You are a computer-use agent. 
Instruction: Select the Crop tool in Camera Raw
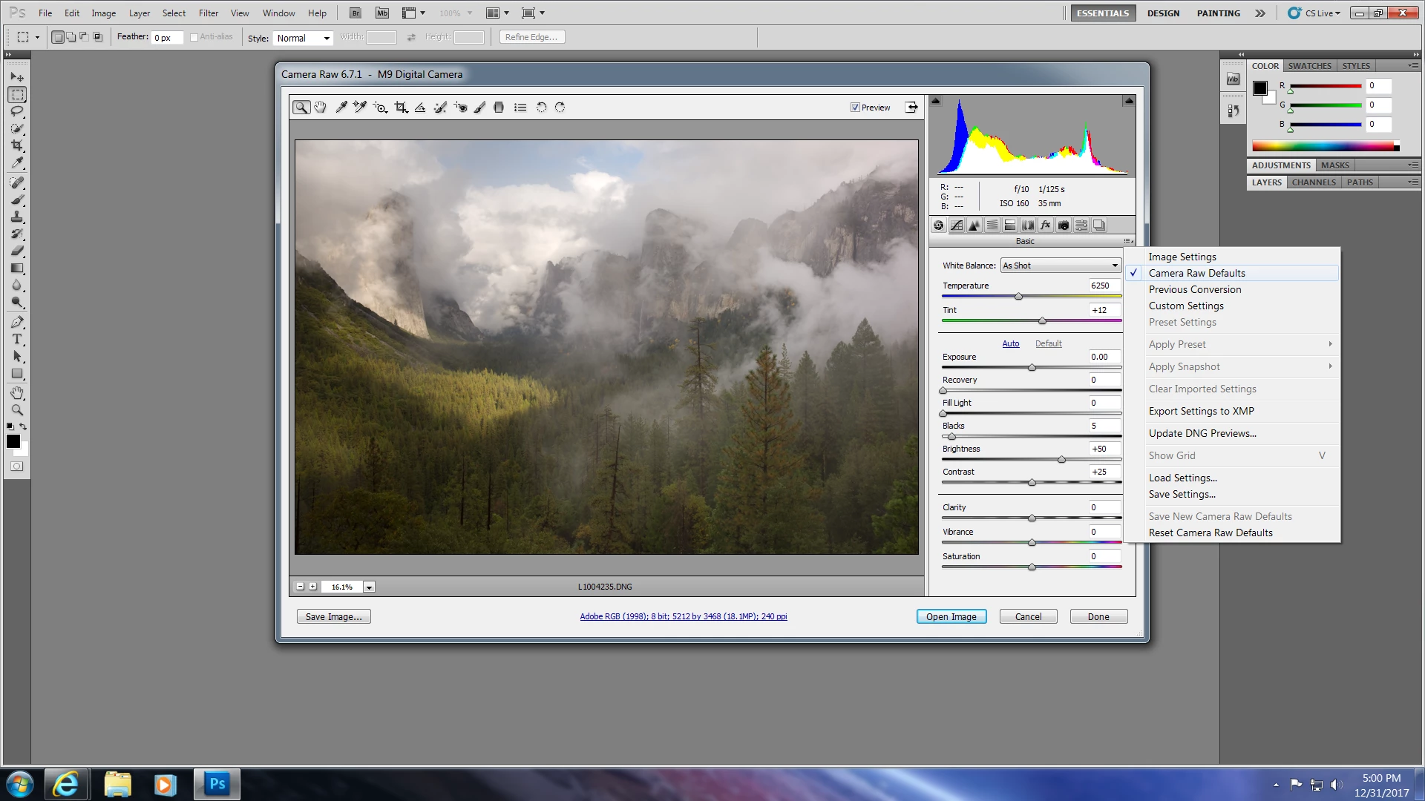[401, 108]
